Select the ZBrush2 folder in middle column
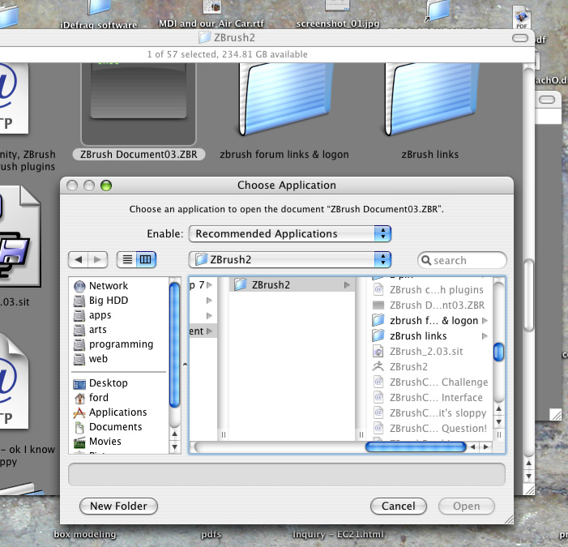 292,285
